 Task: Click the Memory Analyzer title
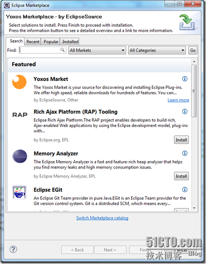click(x=56, y=153)
